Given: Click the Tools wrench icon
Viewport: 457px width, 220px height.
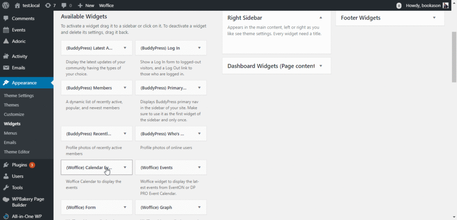Looking at the screenshot, I should tap(6, 188).
